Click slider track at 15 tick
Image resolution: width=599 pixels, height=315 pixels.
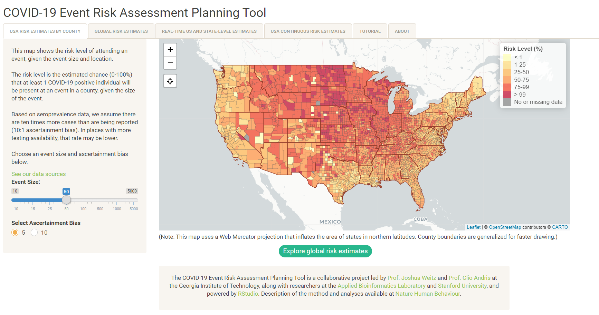[33, 200]
